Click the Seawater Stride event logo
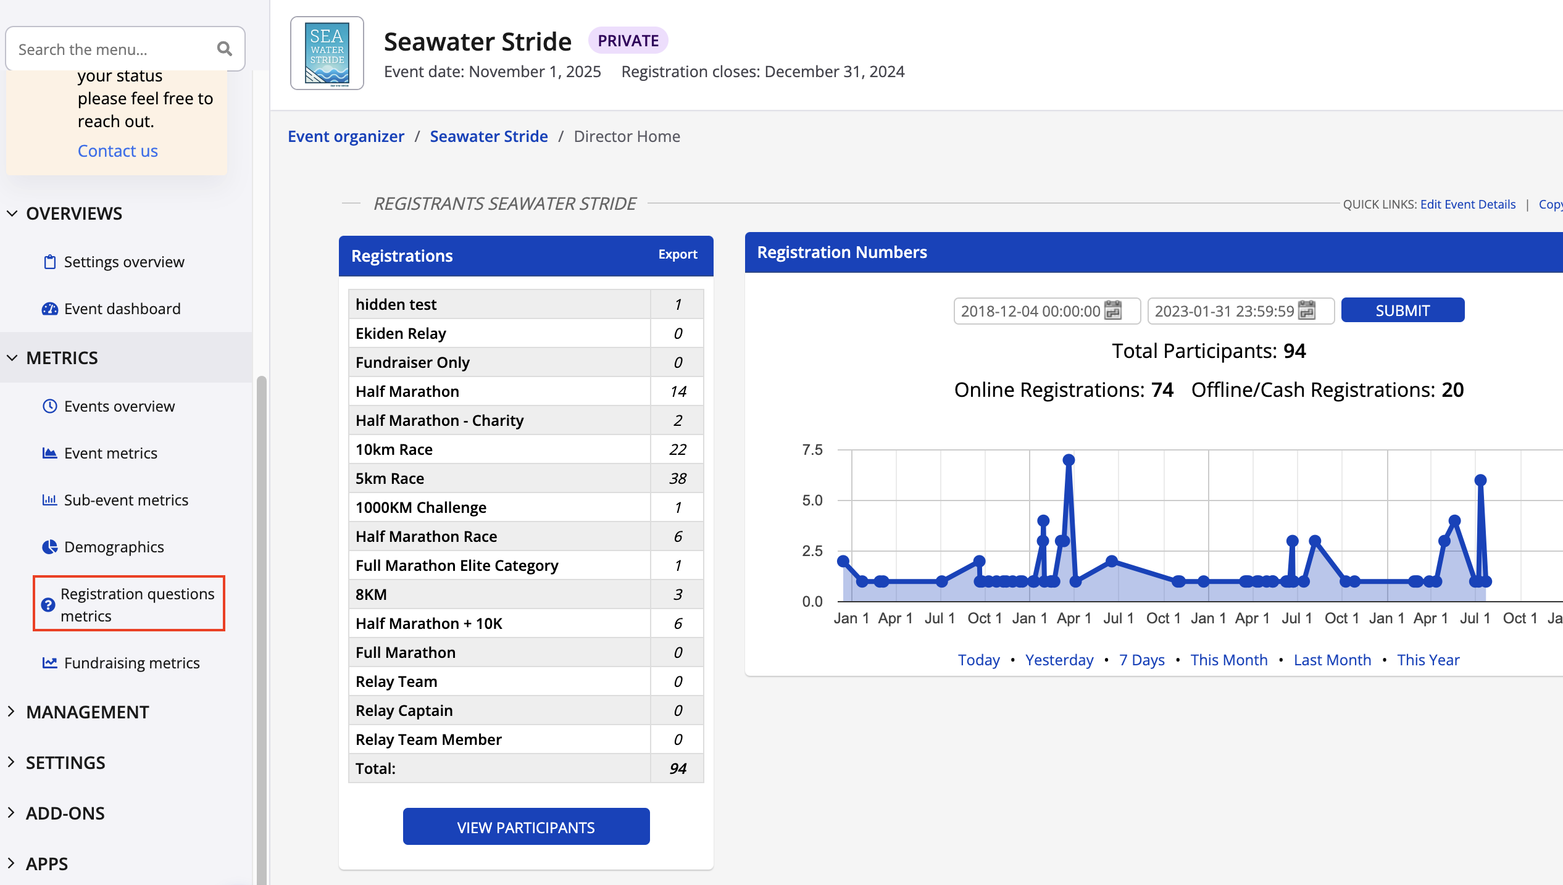1563x885 pixels. coord(327,54)
